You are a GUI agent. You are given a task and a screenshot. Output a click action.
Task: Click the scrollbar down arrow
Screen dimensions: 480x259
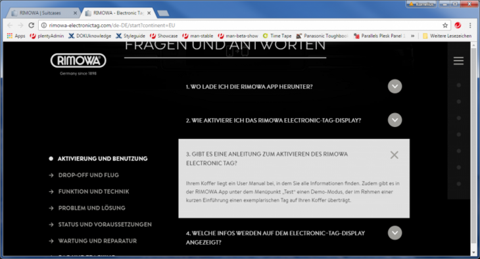pyautogui.click(x=474, y=252)
